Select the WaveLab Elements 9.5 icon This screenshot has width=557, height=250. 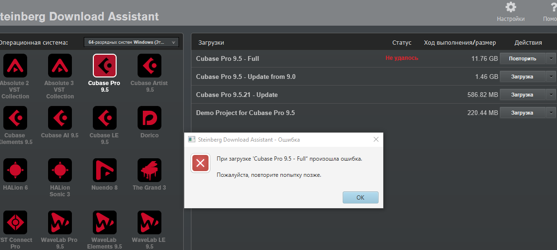click(x=105, y=222)
